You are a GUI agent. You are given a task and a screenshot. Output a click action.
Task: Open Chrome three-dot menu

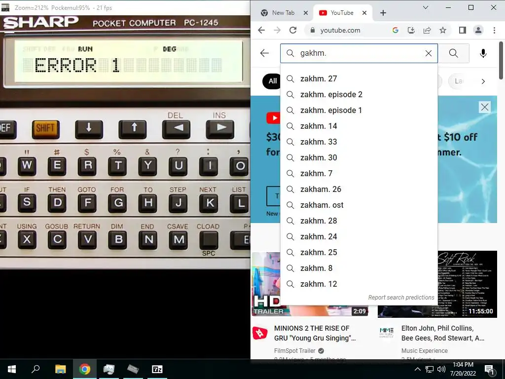494,30
